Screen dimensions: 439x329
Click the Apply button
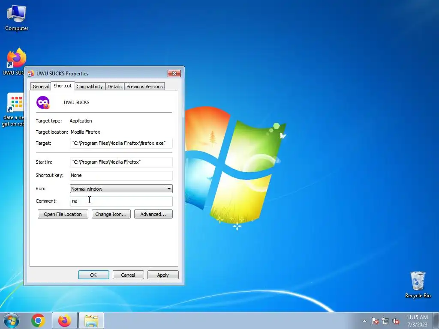click(x=162, y=275)
